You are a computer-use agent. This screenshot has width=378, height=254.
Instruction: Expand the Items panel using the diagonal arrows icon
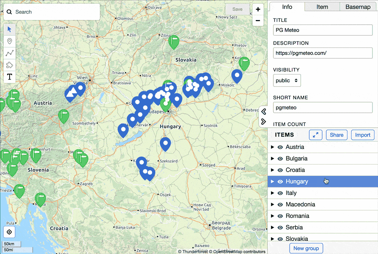[x=315, y=135]
